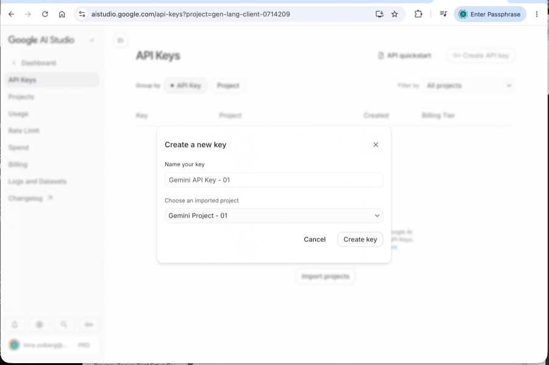Click the key icon in sidebar footer
The image size is (549, 365).
pos(88,324)
